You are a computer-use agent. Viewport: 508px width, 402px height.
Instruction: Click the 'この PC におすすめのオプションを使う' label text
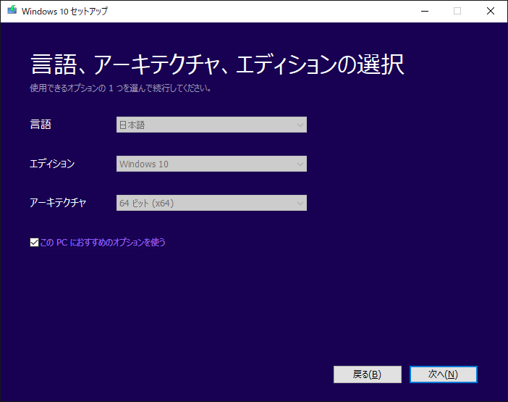102,243
